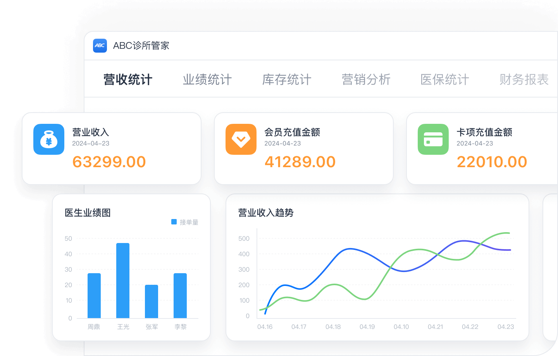Click the orange money bag revenue icon
Viewport: 558px width, 356px height.
[49, 139]
